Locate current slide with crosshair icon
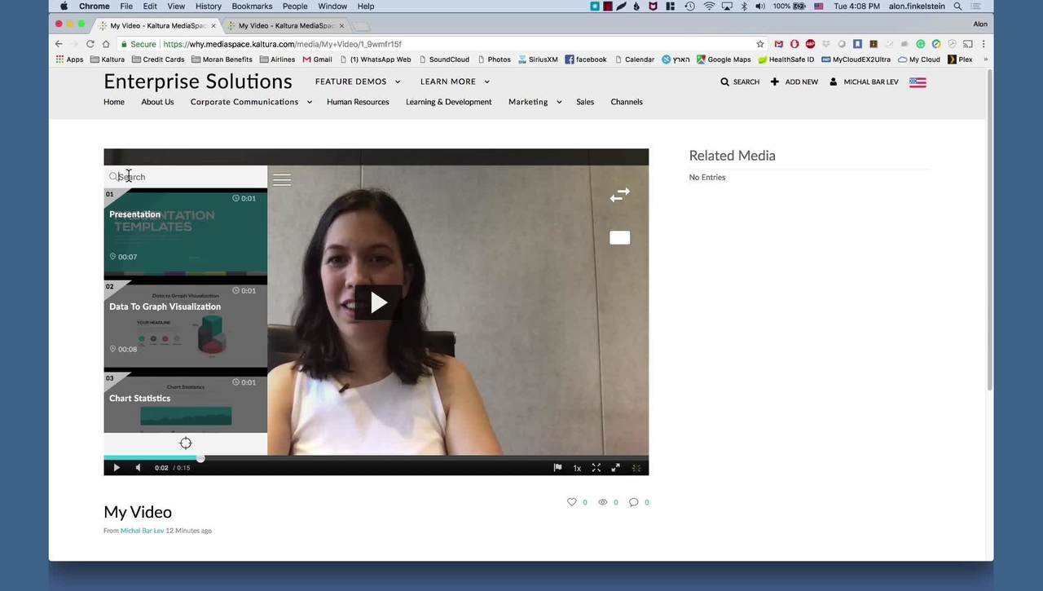Screen dimensions: 1043x591 pos(186,443)
